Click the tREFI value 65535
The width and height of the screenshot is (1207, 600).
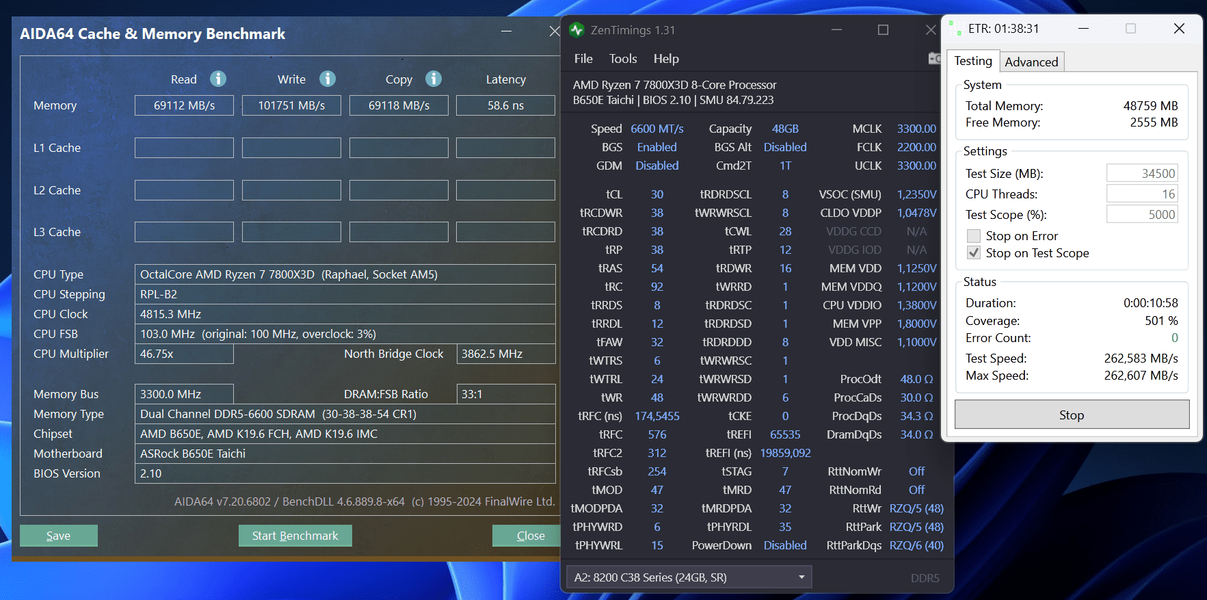[x=785, y=434]
